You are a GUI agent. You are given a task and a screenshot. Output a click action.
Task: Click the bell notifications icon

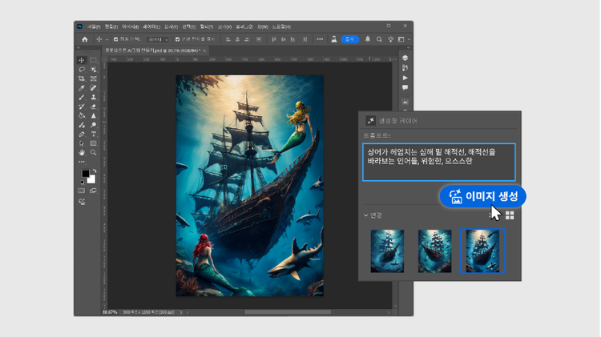tap(368, 39)
